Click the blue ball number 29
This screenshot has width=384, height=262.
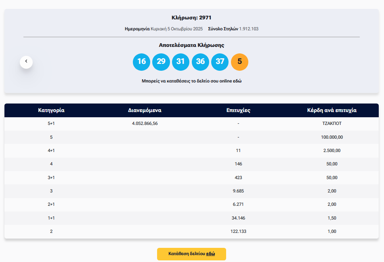pyautogui.click(x=161, y=62)
